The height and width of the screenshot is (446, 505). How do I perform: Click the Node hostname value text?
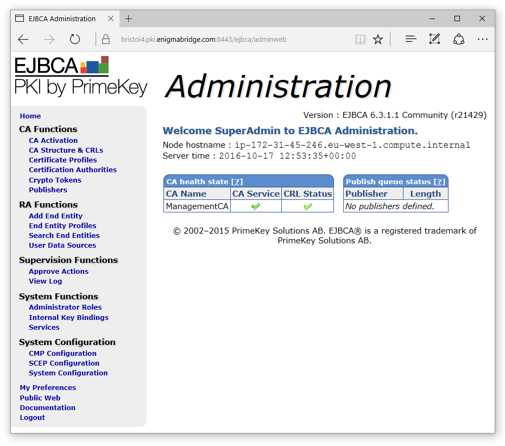352,145
